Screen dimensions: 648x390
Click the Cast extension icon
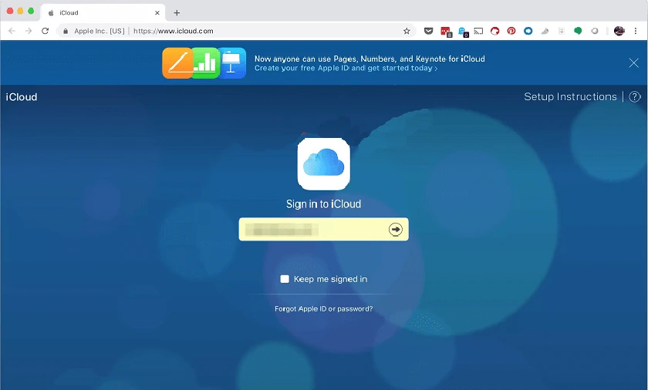click(x=478, y=31)
